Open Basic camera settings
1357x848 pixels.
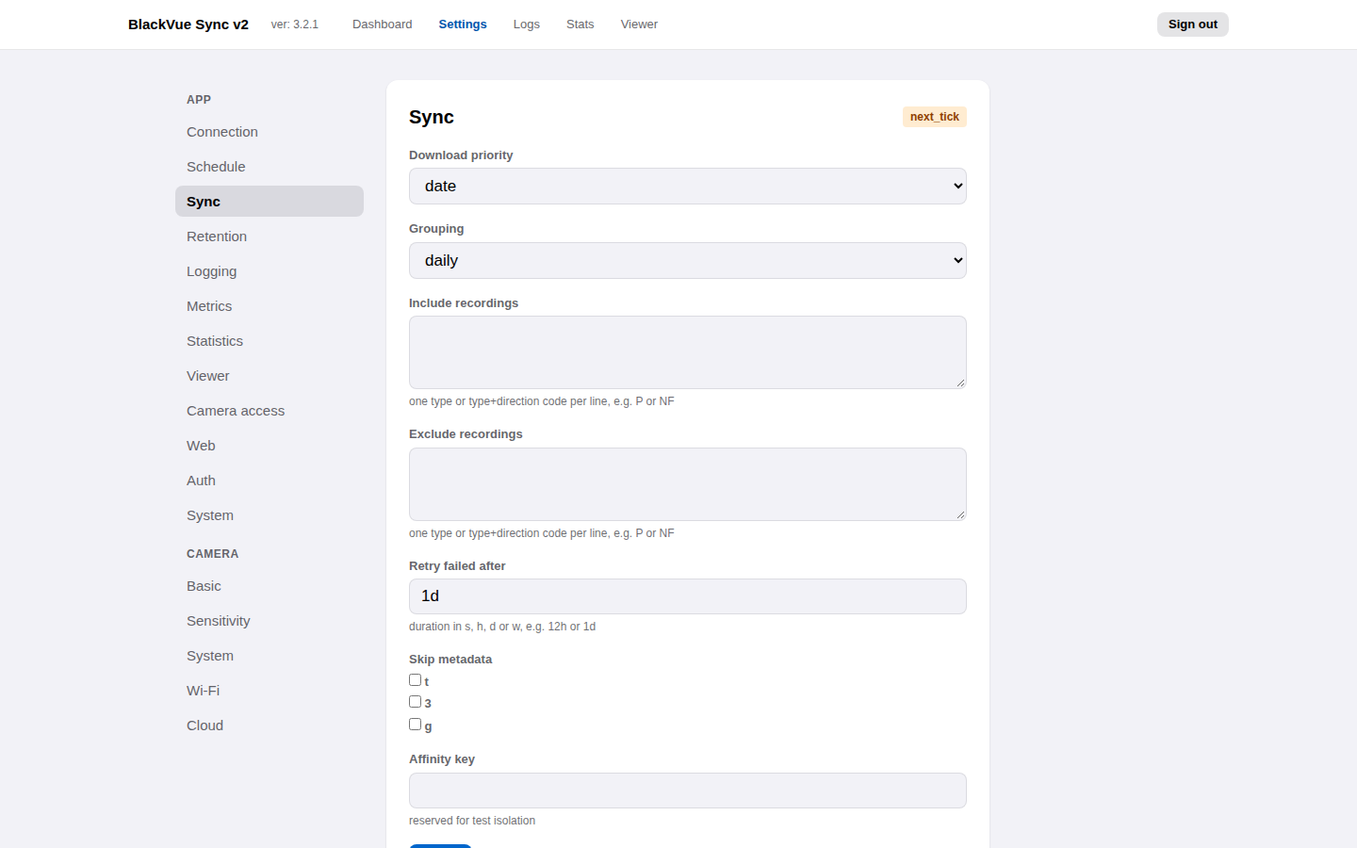(x=270, y=586)
